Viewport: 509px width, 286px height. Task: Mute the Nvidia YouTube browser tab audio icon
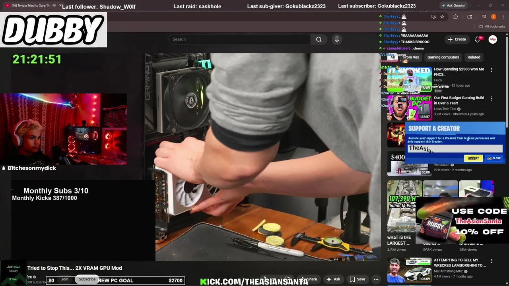coord(54,6)
